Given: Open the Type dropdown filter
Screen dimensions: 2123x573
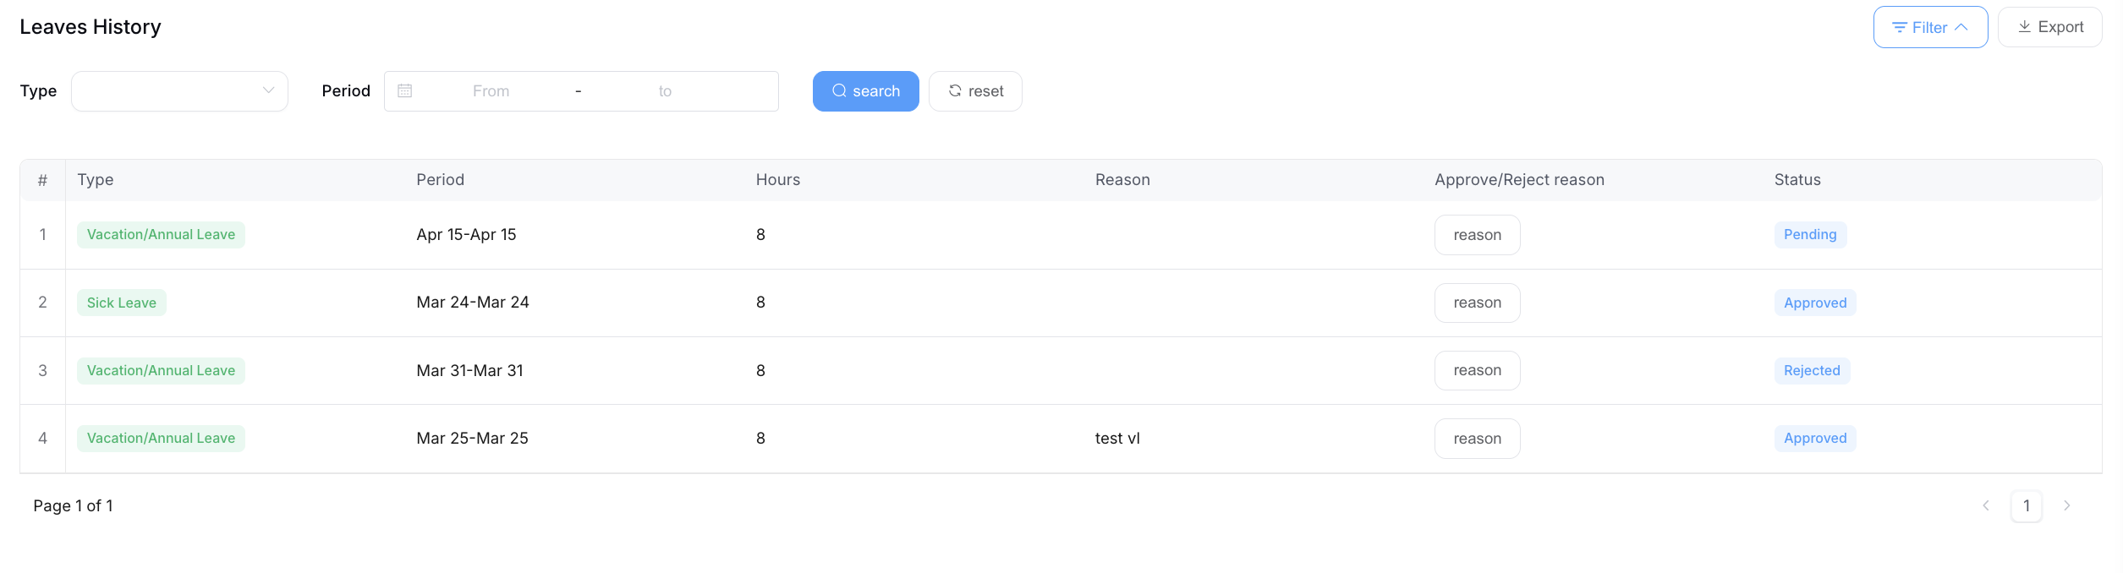Looking at the screenshot, I should pos(179,91).
